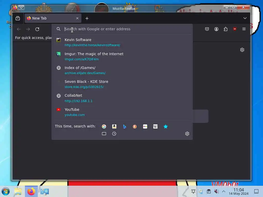
Task: Open clipboard icon in system tray
Action: click(209, 191)
